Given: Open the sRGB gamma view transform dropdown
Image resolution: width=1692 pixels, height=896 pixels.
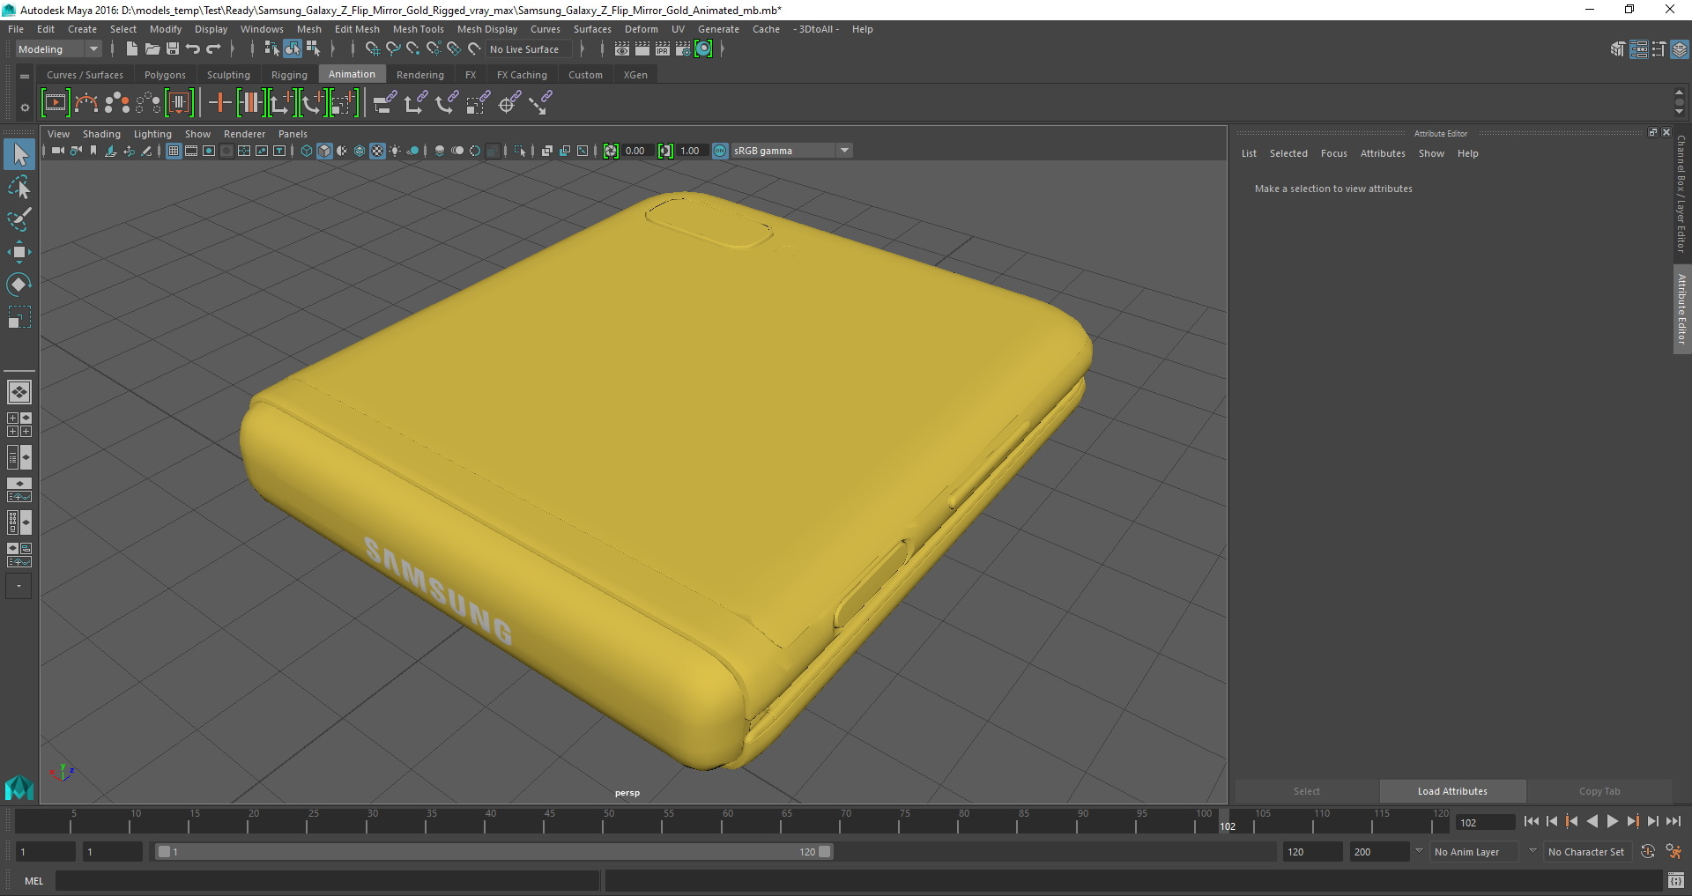Looking at the screenshot, I should click(844, 151).
